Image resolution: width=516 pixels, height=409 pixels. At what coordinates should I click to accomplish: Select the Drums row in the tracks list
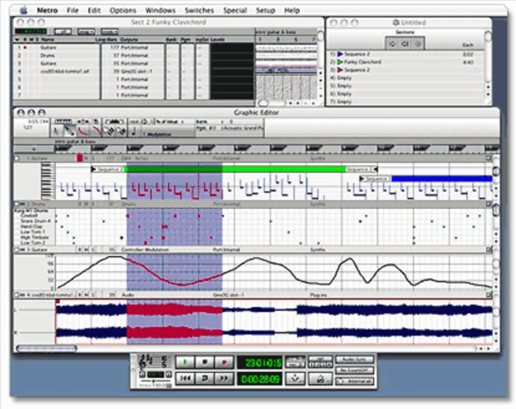point(133,56)
